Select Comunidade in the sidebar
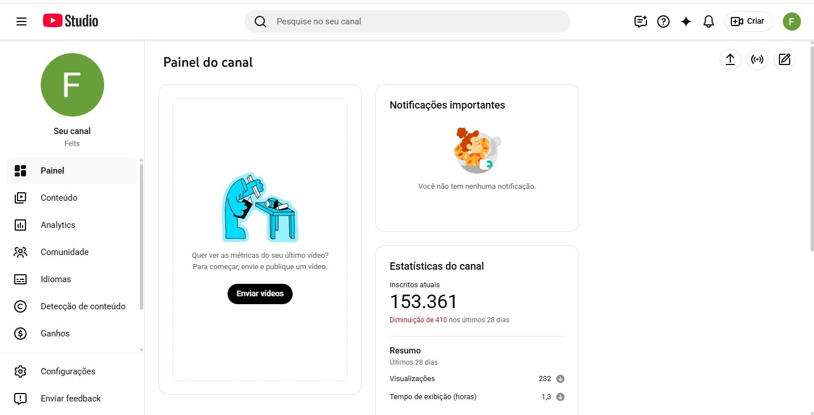This screenshot has width=814, height=415. click(65, 252)
